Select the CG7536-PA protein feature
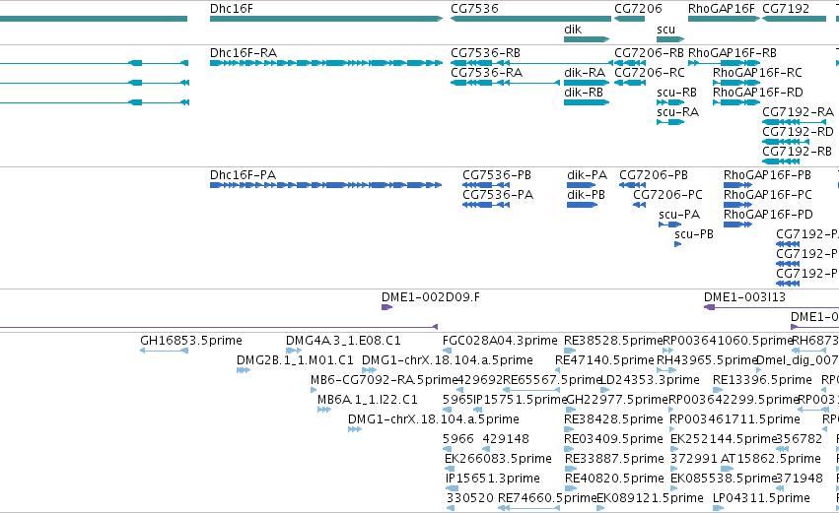839x513 pixels. tap(486, 205)
